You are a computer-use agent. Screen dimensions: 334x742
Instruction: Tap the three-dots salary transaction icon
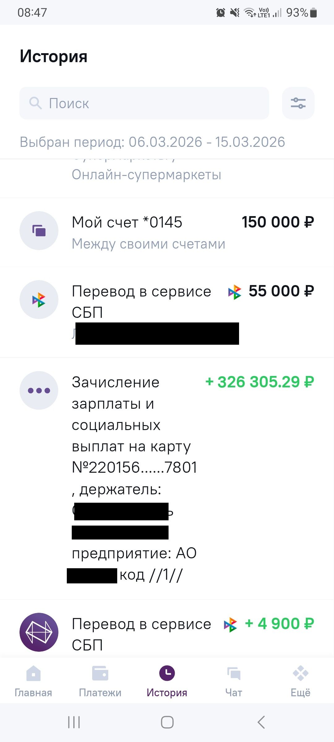(x=39, y=390)
